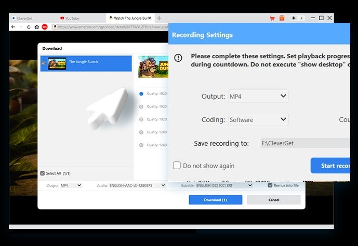
Task: Open the Coding Software dropdown
Action: click(x=258, y=119)
